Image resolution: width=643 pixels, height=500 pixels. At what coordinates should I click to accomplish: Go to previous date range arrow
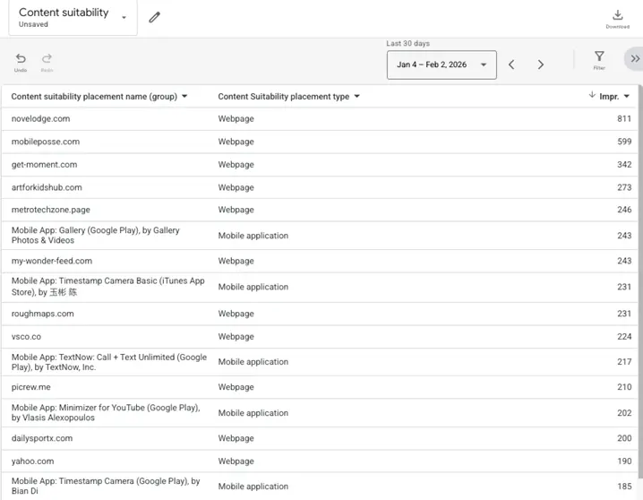point(511,65)
